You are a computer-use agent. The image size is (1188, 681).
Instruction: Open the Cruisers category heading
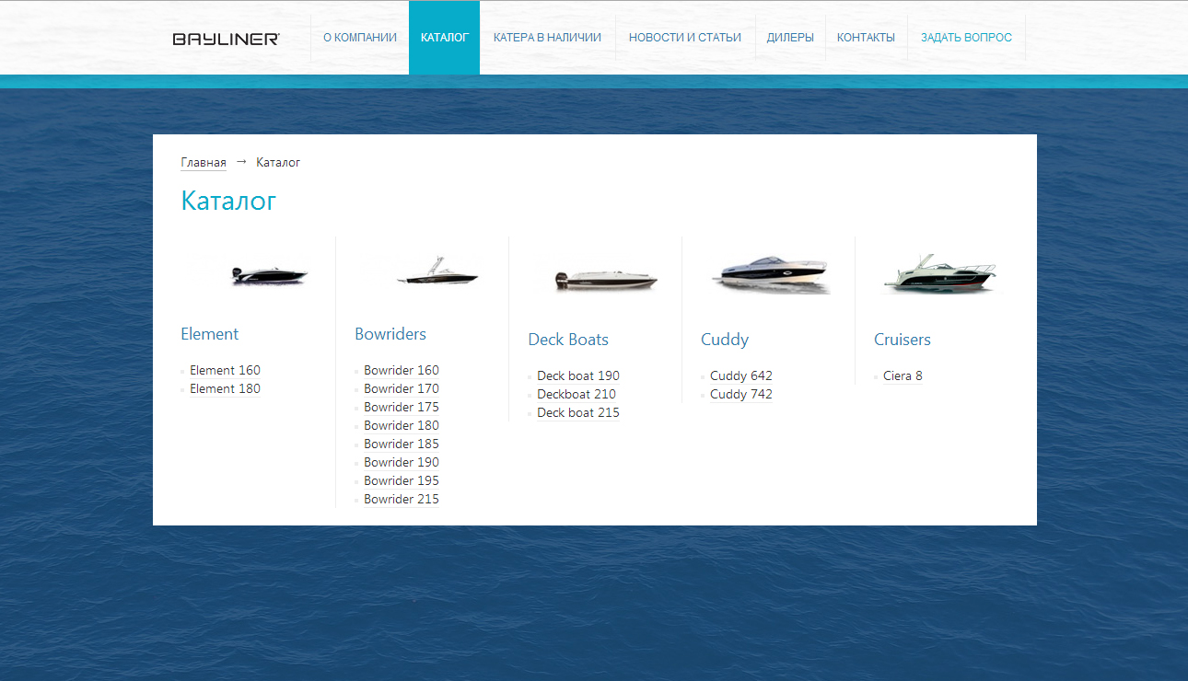point(903,340)
